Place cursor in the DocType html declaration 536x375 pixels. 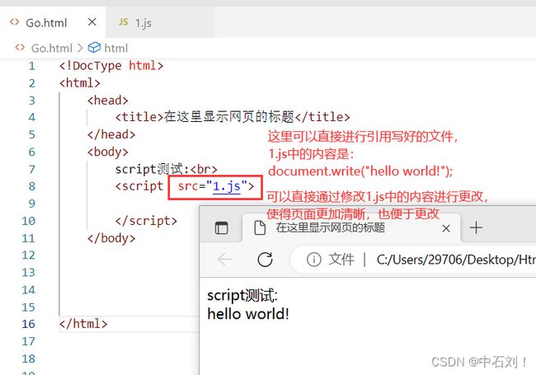(x=111, y=66)
